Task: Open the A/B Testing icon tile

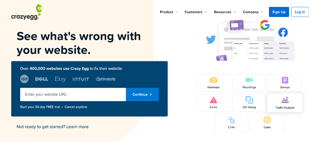Action: (249, 100)
